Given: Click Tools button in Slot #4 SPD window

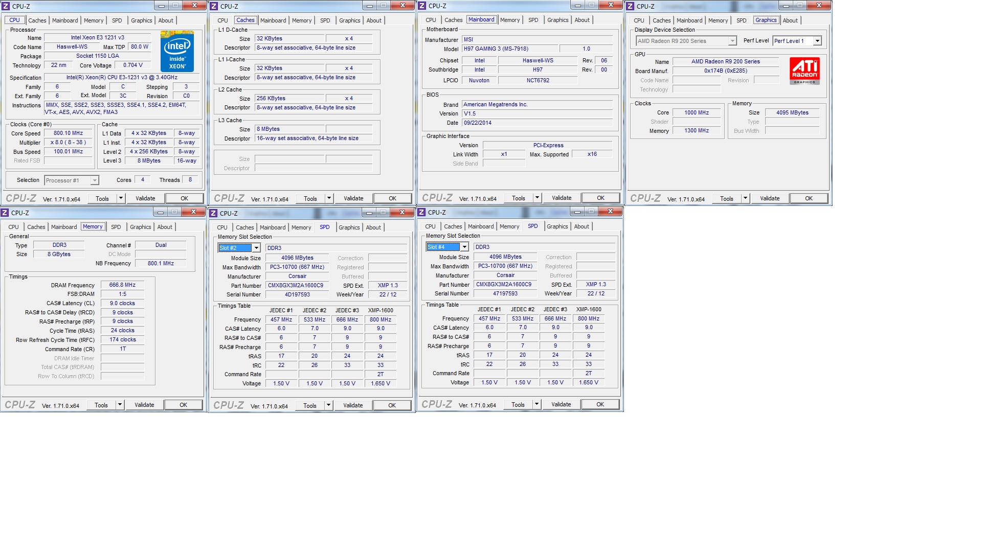Looking at the screenshot, I should [518, 404].
